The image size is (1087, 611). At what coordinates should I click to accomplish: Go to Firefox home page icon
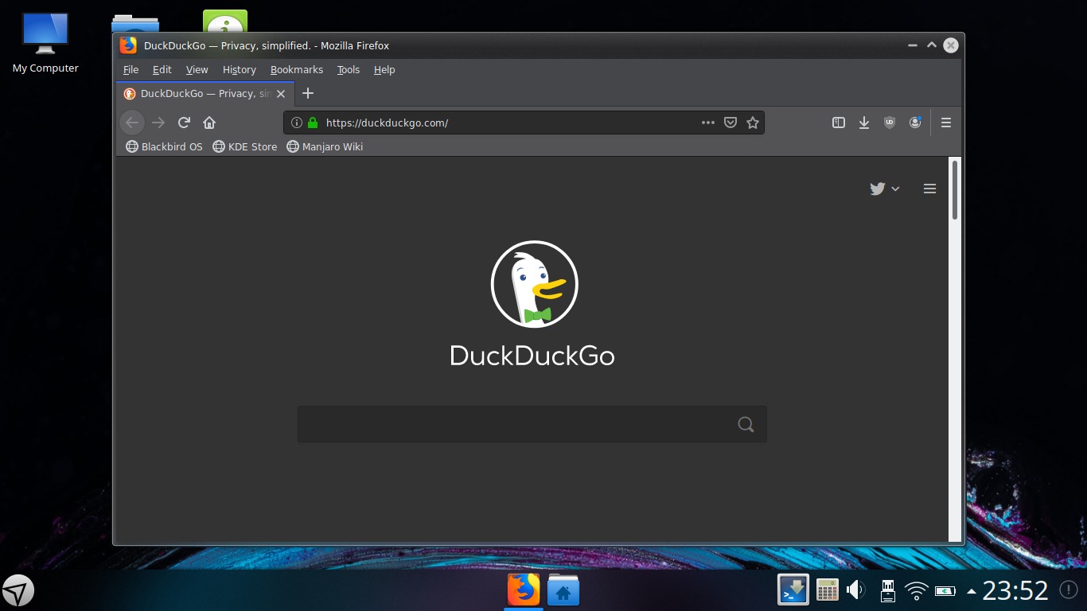[x=209, y=123]
